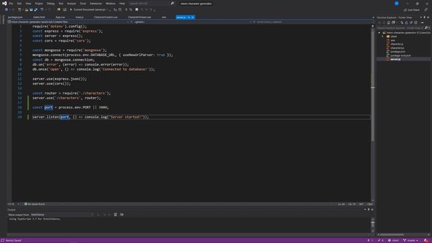The image size is (432, 243).
Task: Click the Solution Explorer refresh icon
Action: click(406, 22)
